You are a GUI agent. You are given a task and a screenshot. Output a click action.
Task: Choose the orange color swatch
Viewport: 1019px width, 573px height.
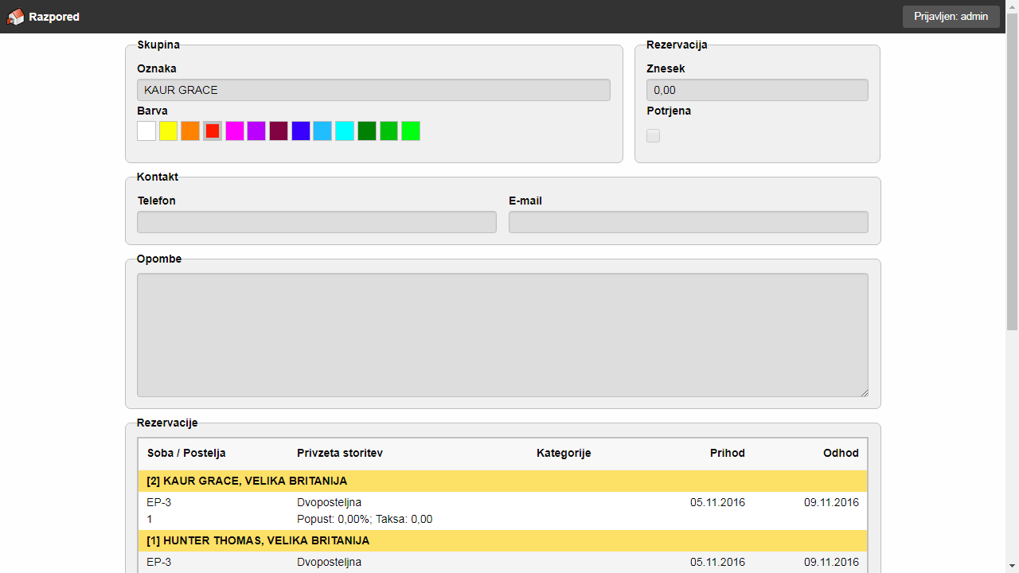tap(190, 131)
